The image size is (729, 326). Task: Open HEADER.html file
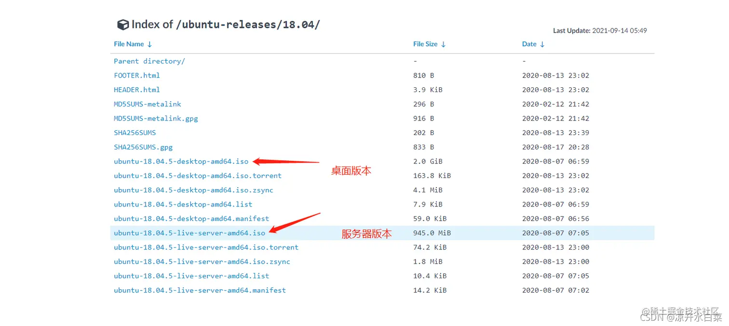[x=137, y=90]
